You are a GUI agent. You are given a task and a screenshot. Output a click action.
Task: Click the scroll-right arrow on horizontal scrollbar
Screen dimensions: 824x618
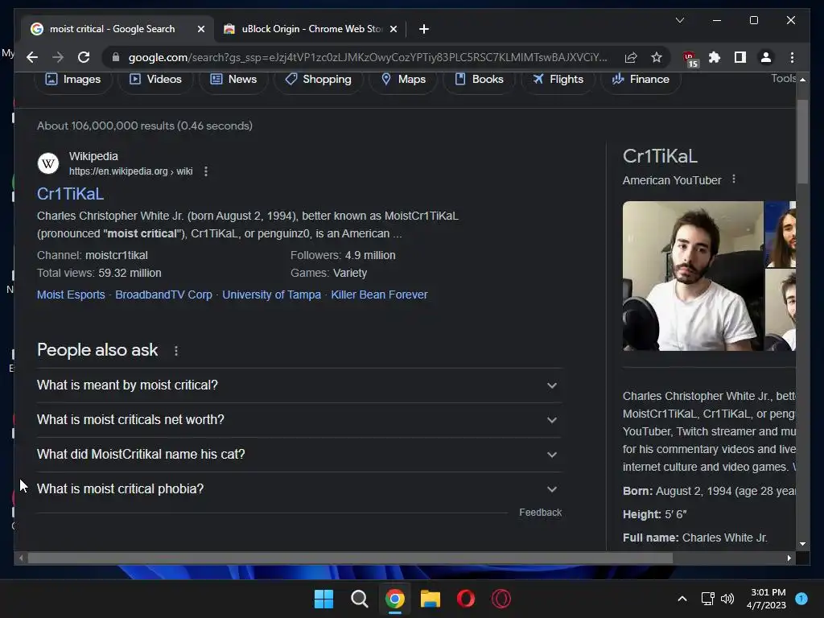click(x=789, y=558)
